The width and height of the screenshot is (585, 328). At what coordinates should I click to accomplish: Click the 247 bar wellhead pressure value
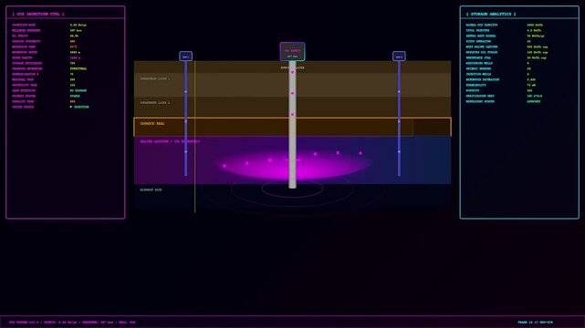point(76,31)
